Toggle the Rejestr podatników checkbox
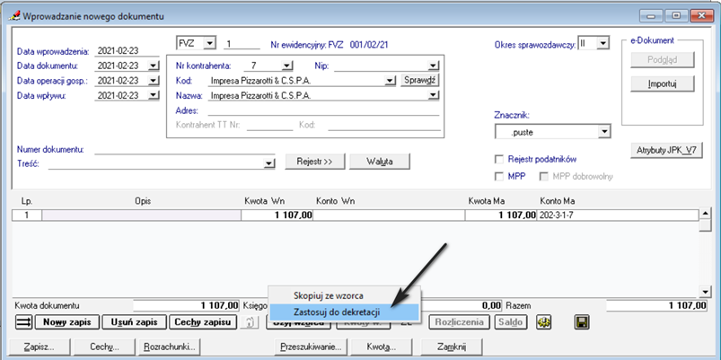This screenshot has height=360, width=721. tap(498, 160)
